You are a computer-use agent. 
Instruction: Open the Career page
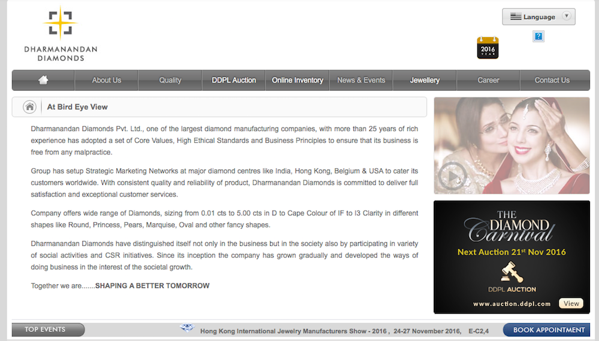(x=488, y=80)
